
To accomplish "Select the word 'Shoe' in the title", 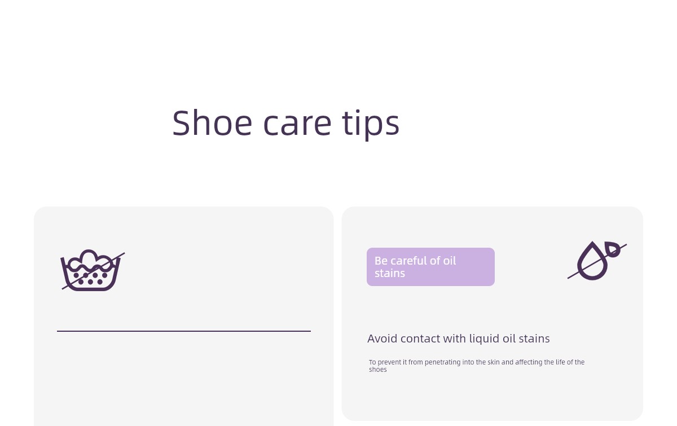I will coord(212,123).
